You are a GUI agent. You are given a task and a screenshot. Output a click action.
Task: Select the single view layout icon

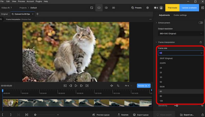(99, 8)
